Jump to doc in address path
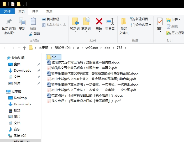The width and height of the screenshot is (184, 142). (107, 48)
